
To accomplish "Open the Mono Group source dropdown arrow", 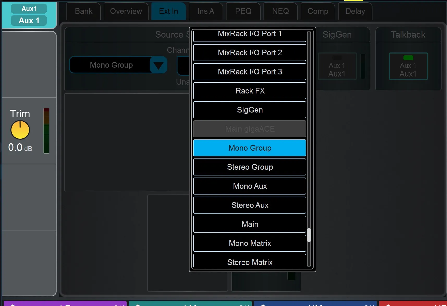I will (158, 65).
